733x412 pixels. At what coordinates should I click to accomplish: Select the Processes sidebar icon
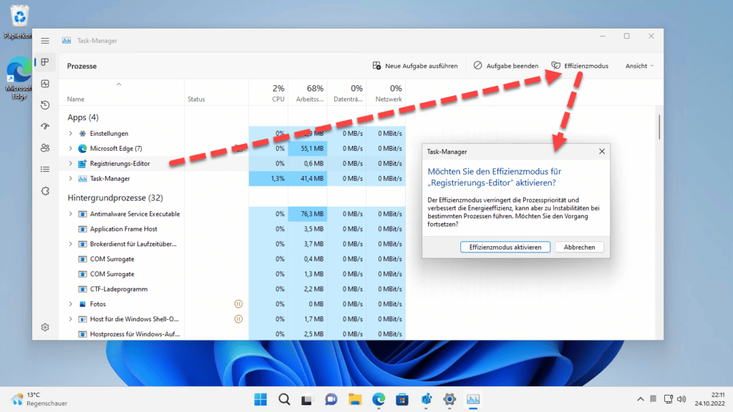point(45,62)
